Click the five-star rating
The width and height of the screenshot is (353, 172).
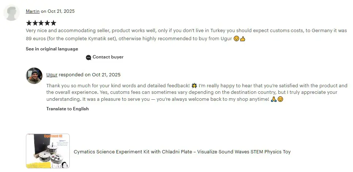(x=41, y=23)
